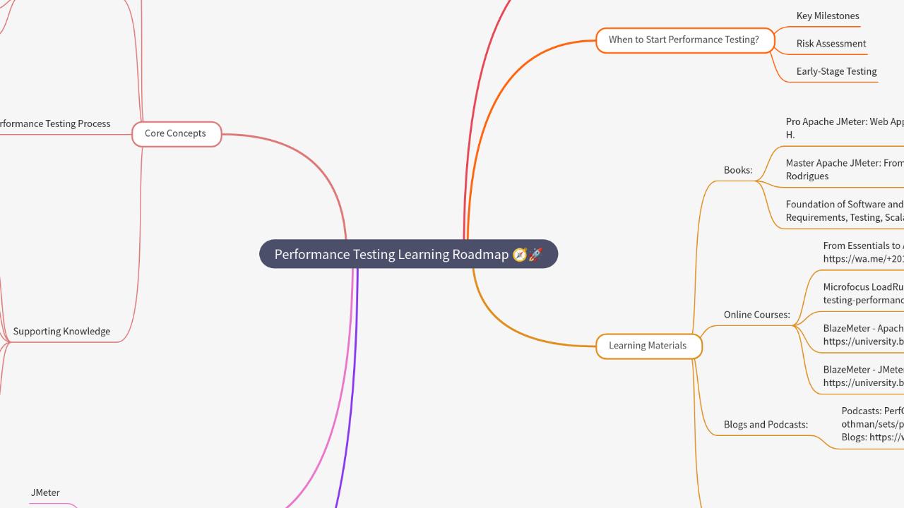
Task: Open the Podcasts: PerfC entry
Action: point(872,424)
